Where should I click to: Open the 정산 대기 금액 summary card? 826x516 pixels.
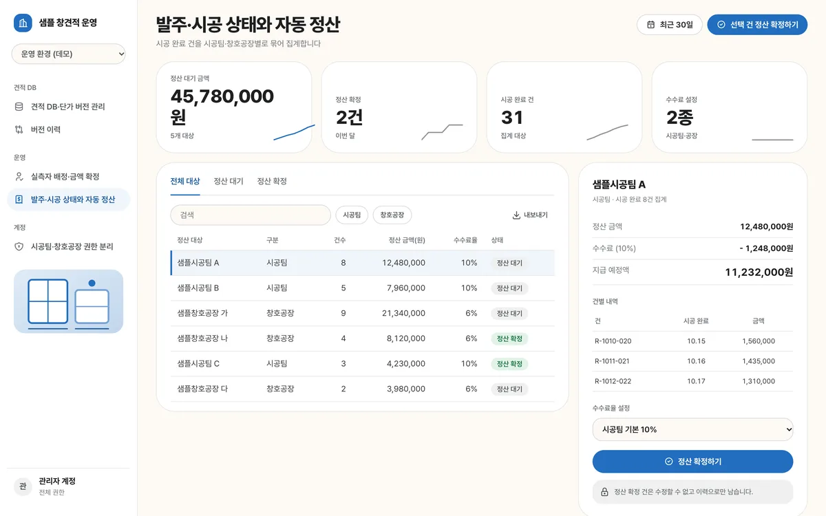click(x=234, y=107)
